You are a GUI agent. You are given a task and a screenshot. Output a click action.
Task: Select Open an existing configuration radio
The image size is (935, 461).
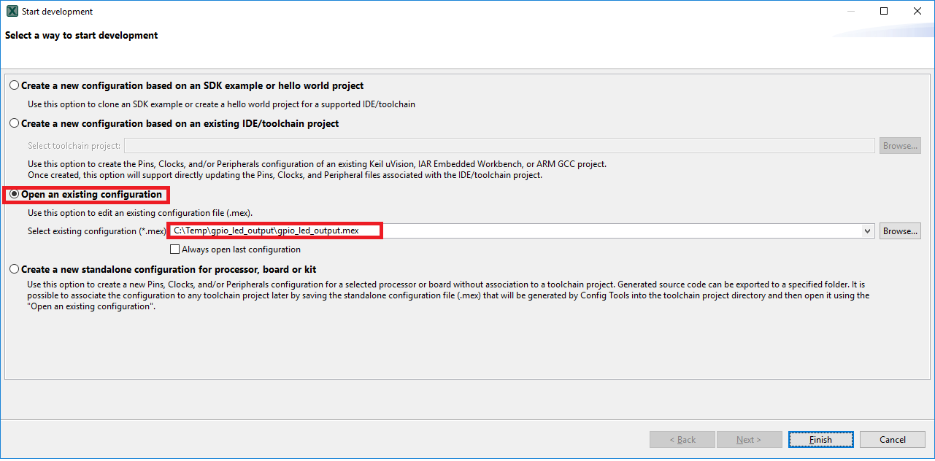(15, 195)
